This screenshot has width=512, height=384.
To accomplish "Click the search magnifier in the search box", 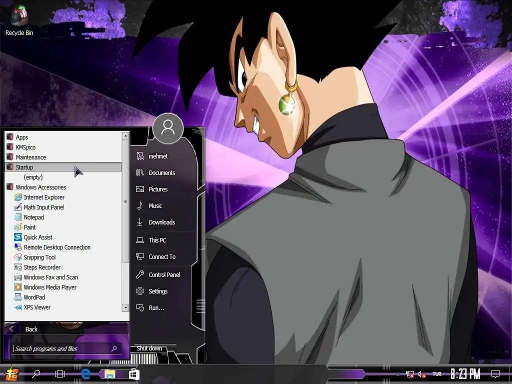I will pyautogui.click(x=114, y=348).
